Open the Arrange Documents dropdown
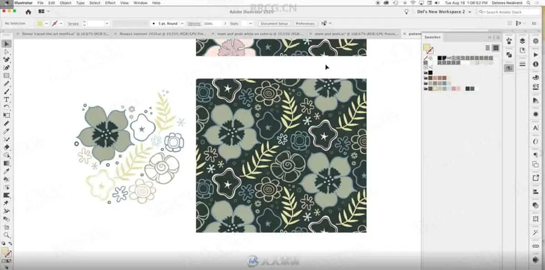 click(44, 12)
